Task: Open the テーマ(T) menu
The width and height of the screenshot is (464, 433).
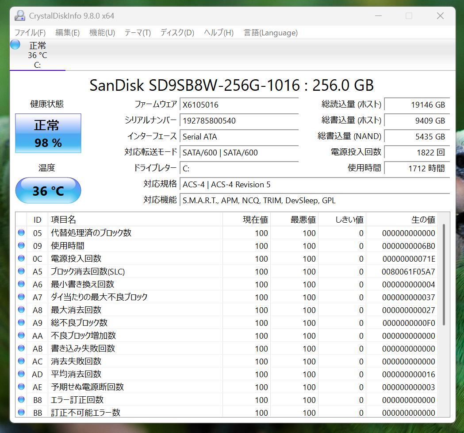Action: [138, 33]
